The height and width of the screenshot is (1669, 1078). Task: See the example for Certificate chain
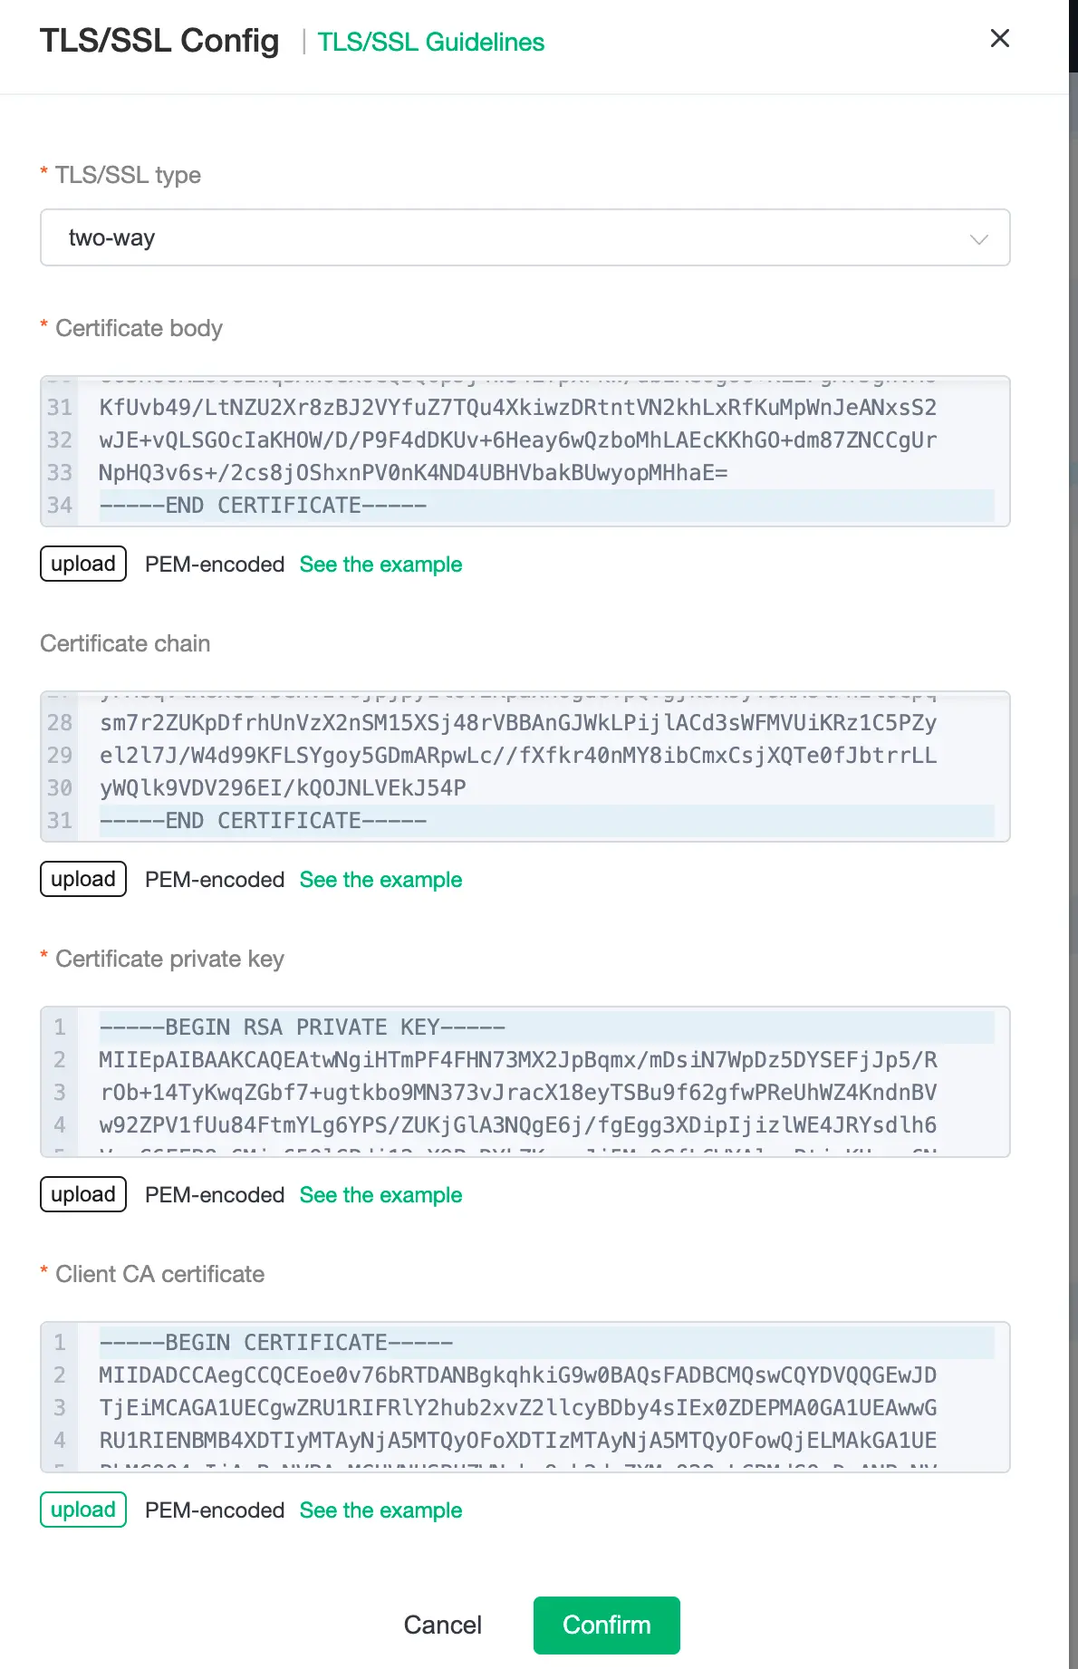coord(380,879)
